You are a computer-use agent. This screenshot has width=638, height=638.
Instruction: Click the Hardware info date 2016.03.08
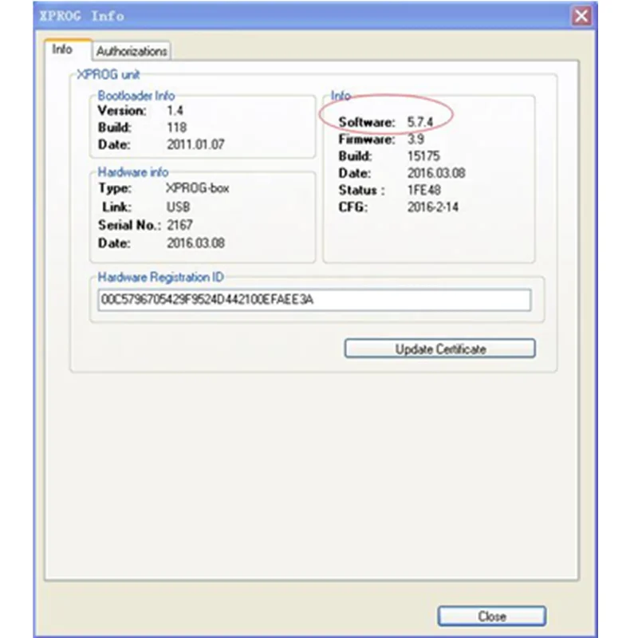[x=195, y=243]
